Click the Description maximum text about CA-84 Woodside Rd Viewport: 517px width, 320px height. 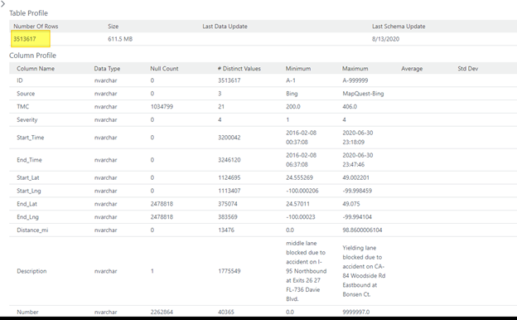pos(364,271)
